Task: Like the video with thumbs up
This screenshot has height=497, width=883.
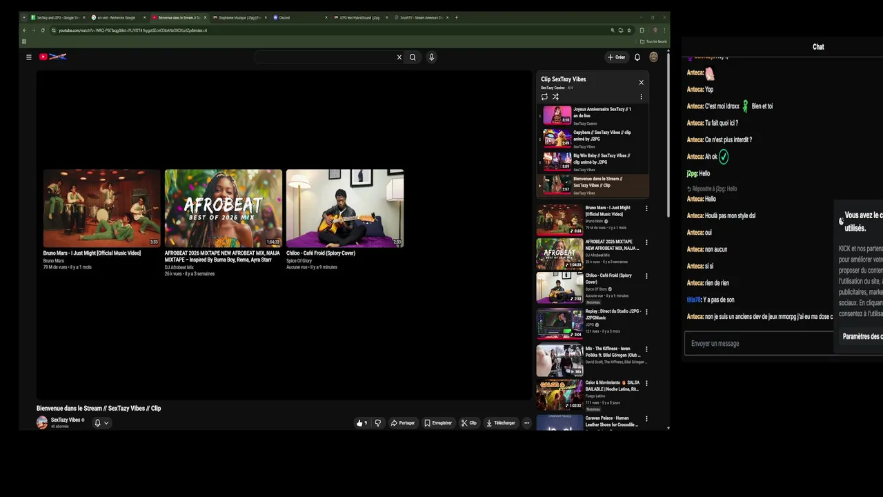Action: pyautogui.click(x=361, y=422)
